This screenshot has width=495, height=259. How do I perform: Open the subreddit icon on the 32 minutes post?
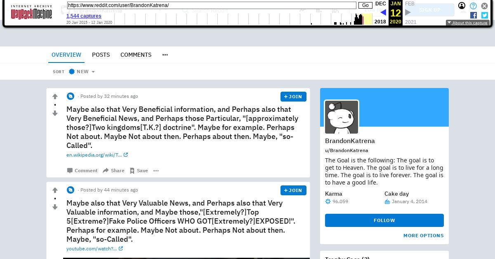[71, 96]
